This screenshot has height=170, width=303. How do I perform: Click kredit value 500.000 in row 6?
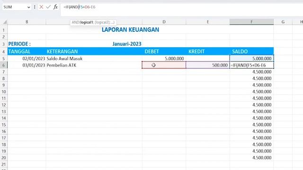[220, 65]
